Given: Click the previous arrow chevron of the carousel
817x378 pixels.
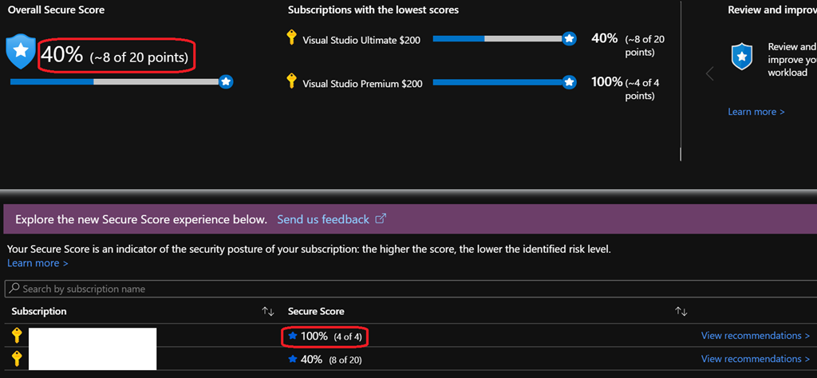Looking at the screenshot, I should point(709,73).
